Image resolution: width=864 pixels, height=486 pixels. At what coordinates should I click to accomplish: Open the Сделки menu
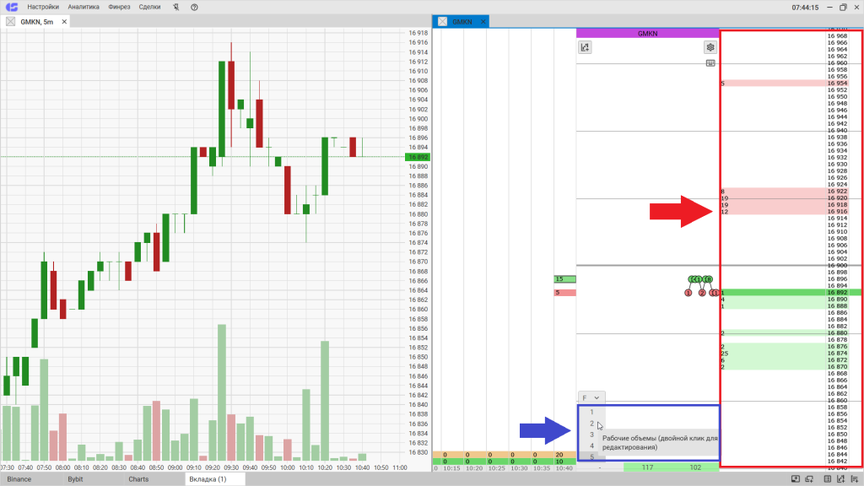coord(150,7)
